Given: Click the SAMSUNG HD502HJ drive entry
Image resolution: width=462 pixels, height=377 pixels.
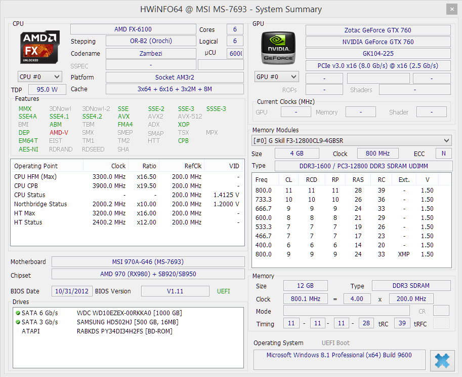Looking at the screenshot, I should 128,322.
